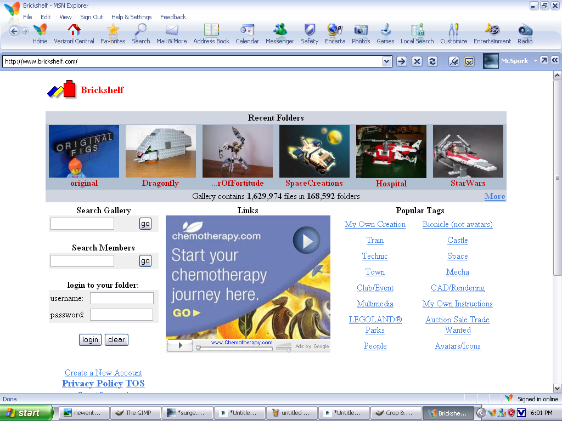
Task: Click Sign Out in menu bar
Action: click(92, 17)
